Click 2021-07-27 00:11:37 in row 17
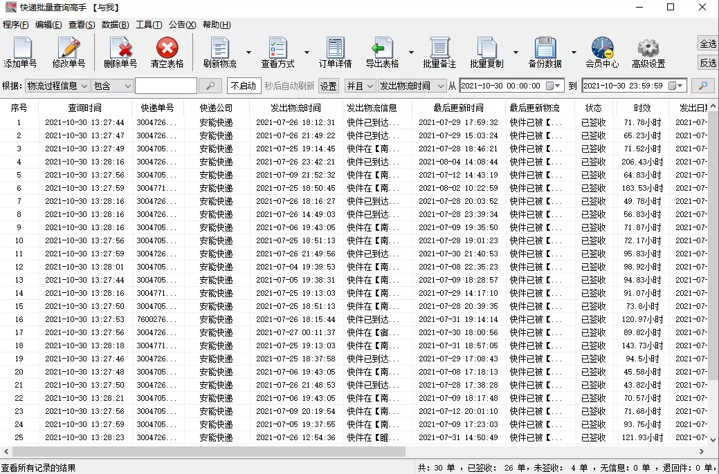Image resolution: width=719 pixels, height=474 pixels. pyautogui.click(x=295, y=332)
